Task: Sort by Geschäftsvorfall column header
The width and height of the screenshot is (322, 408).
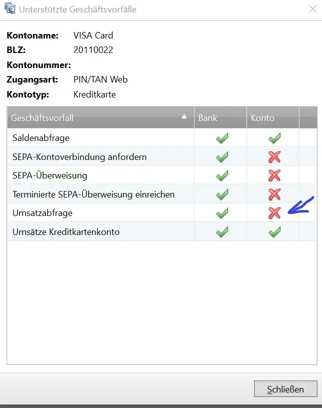Action: pyautogui.click(x=75, y=118)
